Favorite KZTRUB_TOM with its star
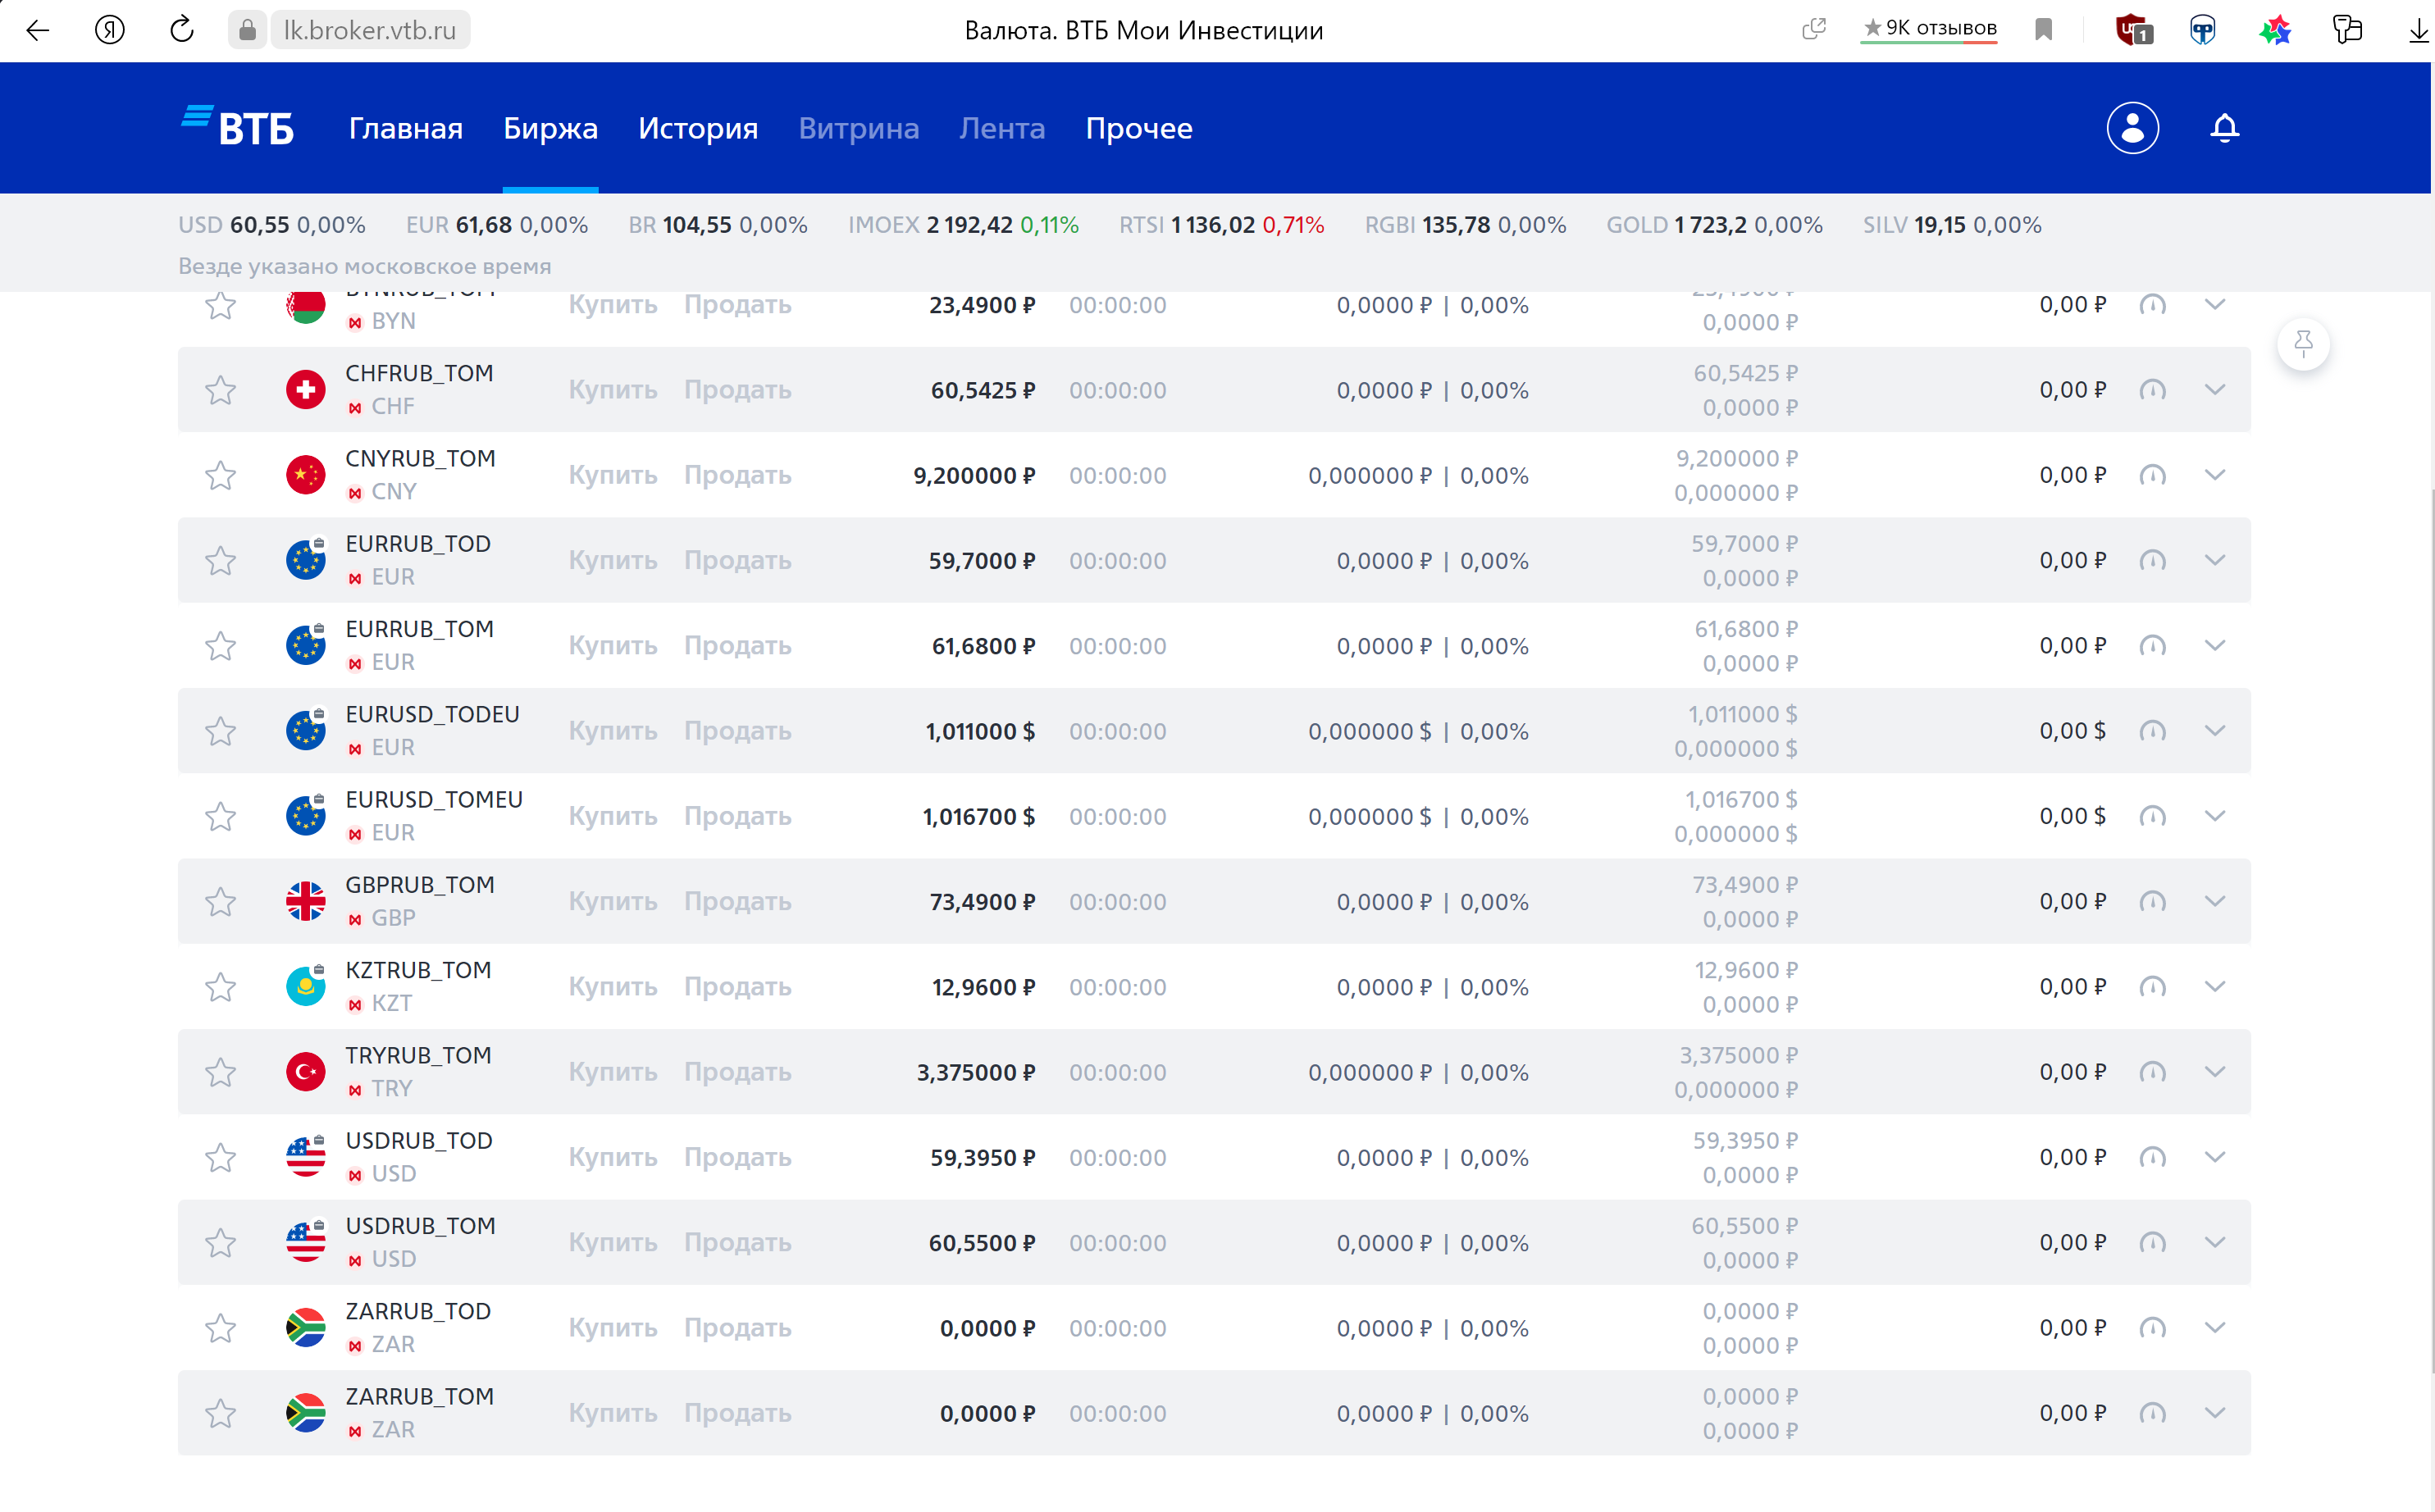Screen dimensions: 2435x1512 (220, 986)
